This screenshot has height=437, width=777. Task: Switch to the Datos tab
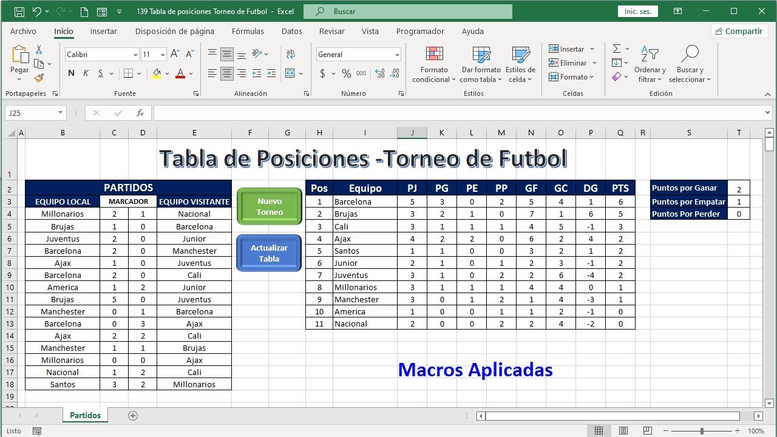[x=292, y=32]
